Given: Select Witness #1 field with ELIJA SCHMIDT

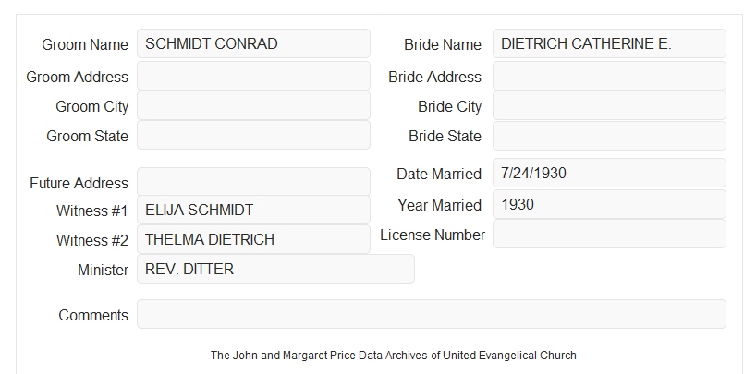Looking at the screenshot, I should (253, 210).
